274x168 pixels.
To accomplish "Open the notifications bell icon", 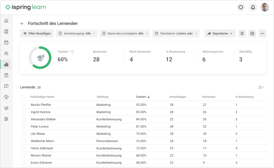I will tap(253, 7).
